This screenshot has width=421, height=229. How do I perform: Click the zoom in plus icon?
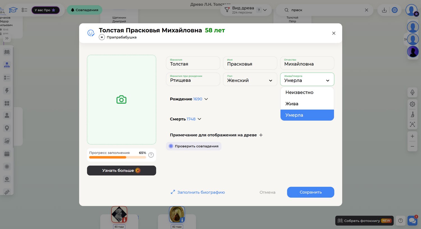tap(412, 136)
